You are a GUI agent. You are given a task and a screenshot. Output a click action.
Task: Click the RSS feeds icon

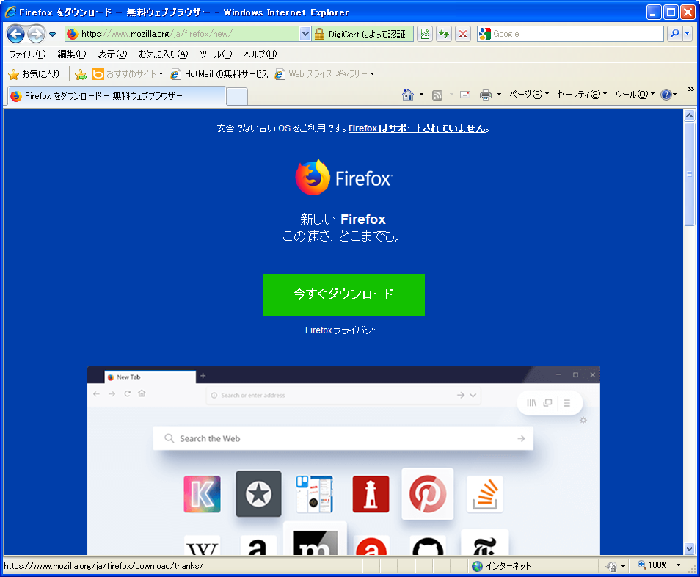coord(437,95)
